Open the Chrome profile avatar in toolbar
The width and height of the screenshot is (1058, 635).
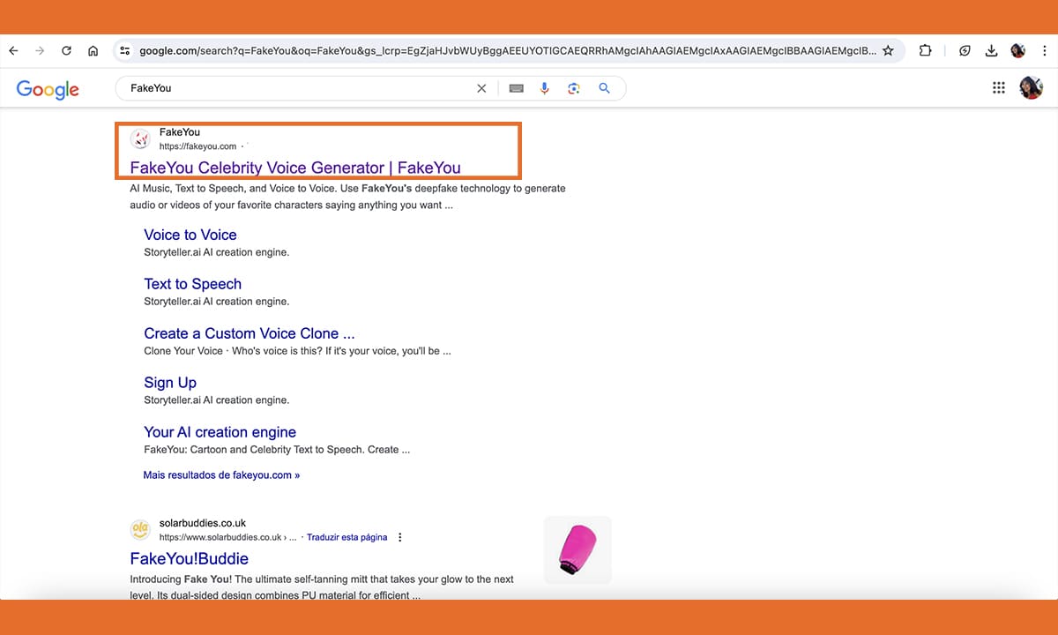[1018, 51]
